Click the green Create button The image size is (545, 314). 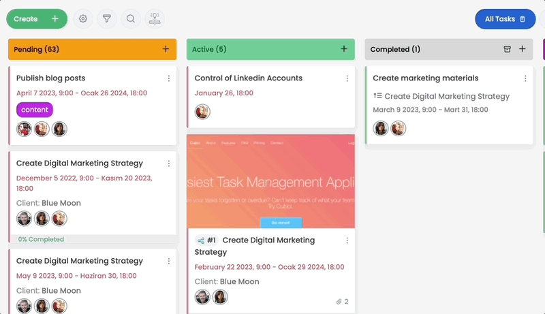37,19
